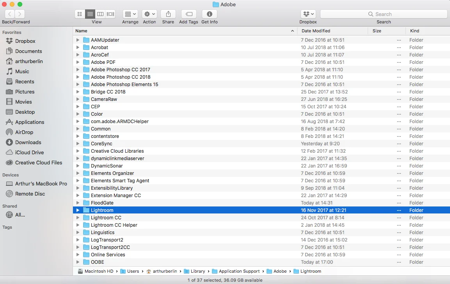Viewport: 450px width, 284px height.
Task: Sort by the Date Modified column header
Action: 333,31
